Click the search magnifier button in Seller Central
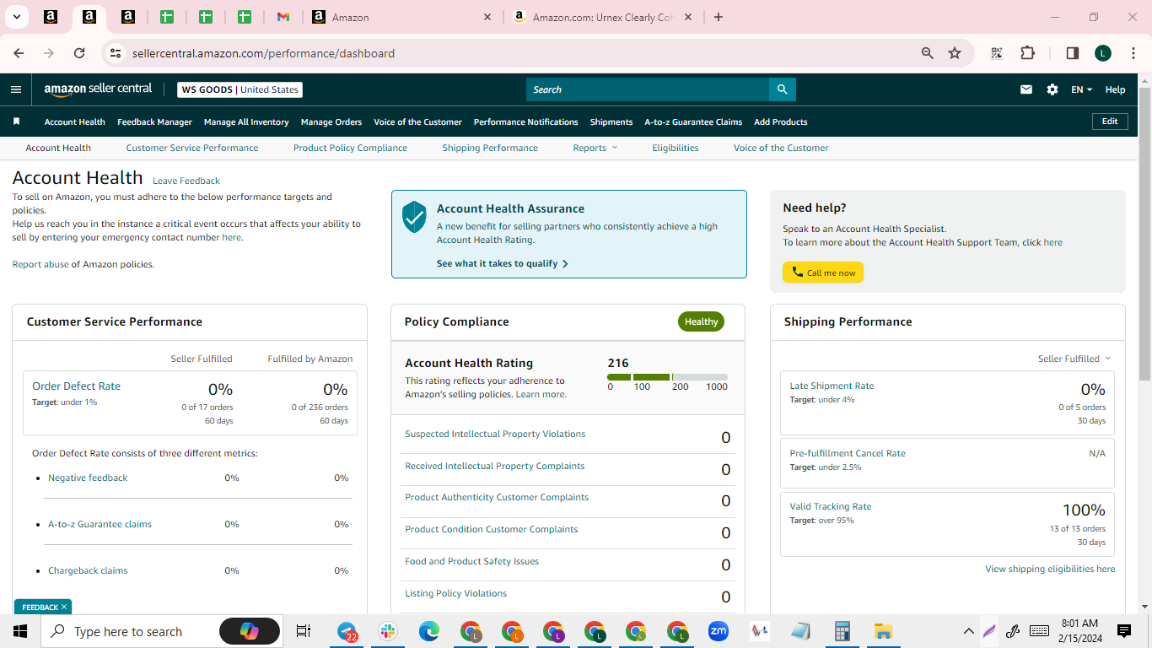The image size is (1152, 648). pos(782,89)
